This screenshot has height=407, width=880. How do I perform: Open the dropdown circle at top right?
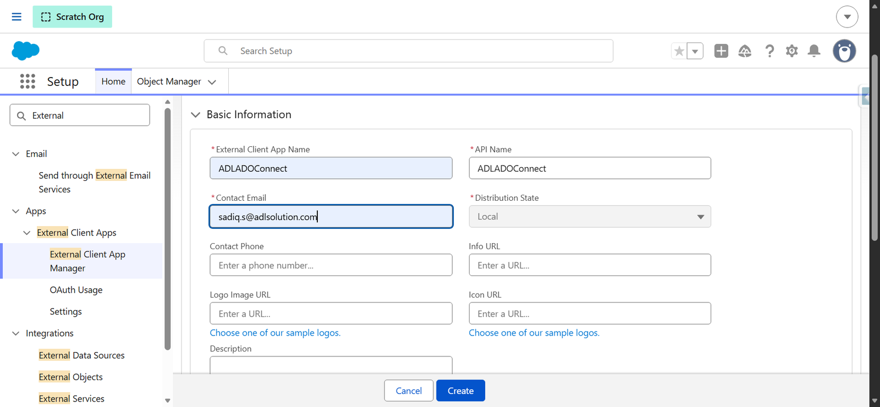pos(847,16)
